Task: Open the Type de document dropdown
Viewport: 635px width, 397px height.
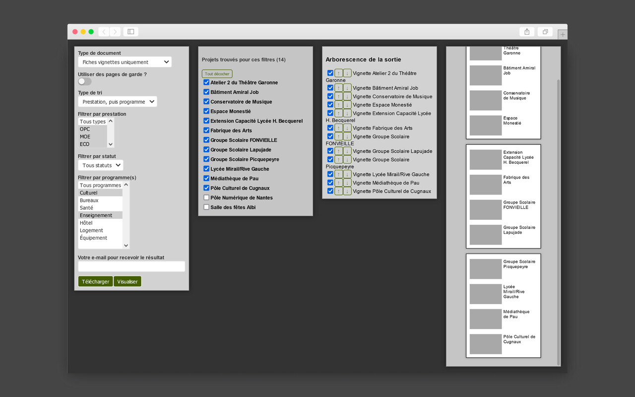Action: click(125, 62)
